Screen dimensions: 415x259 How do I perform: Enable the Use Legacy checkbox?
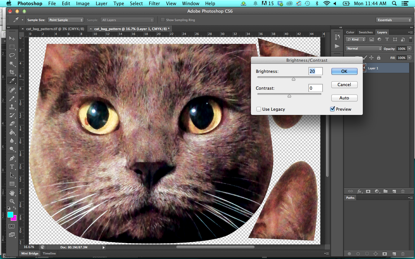258,109
